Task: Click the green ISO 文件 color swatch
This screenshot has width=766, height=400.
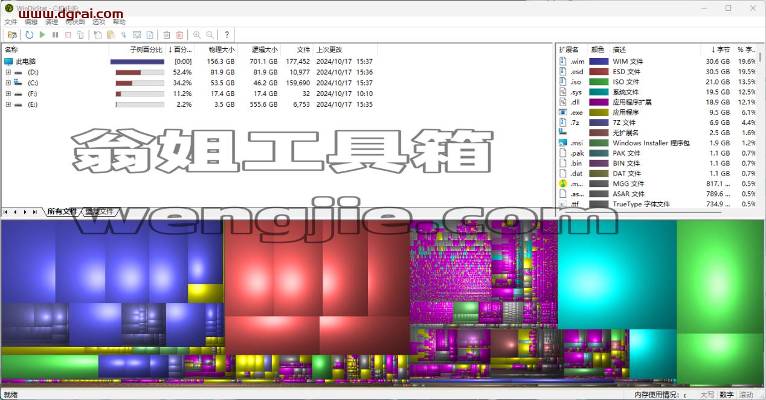Action: pos(599,82)
